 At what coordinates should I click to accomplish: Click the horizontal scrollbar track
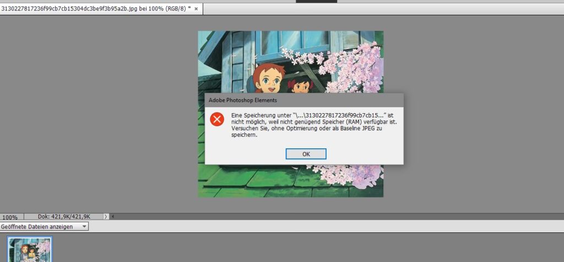tap(330, 217)
